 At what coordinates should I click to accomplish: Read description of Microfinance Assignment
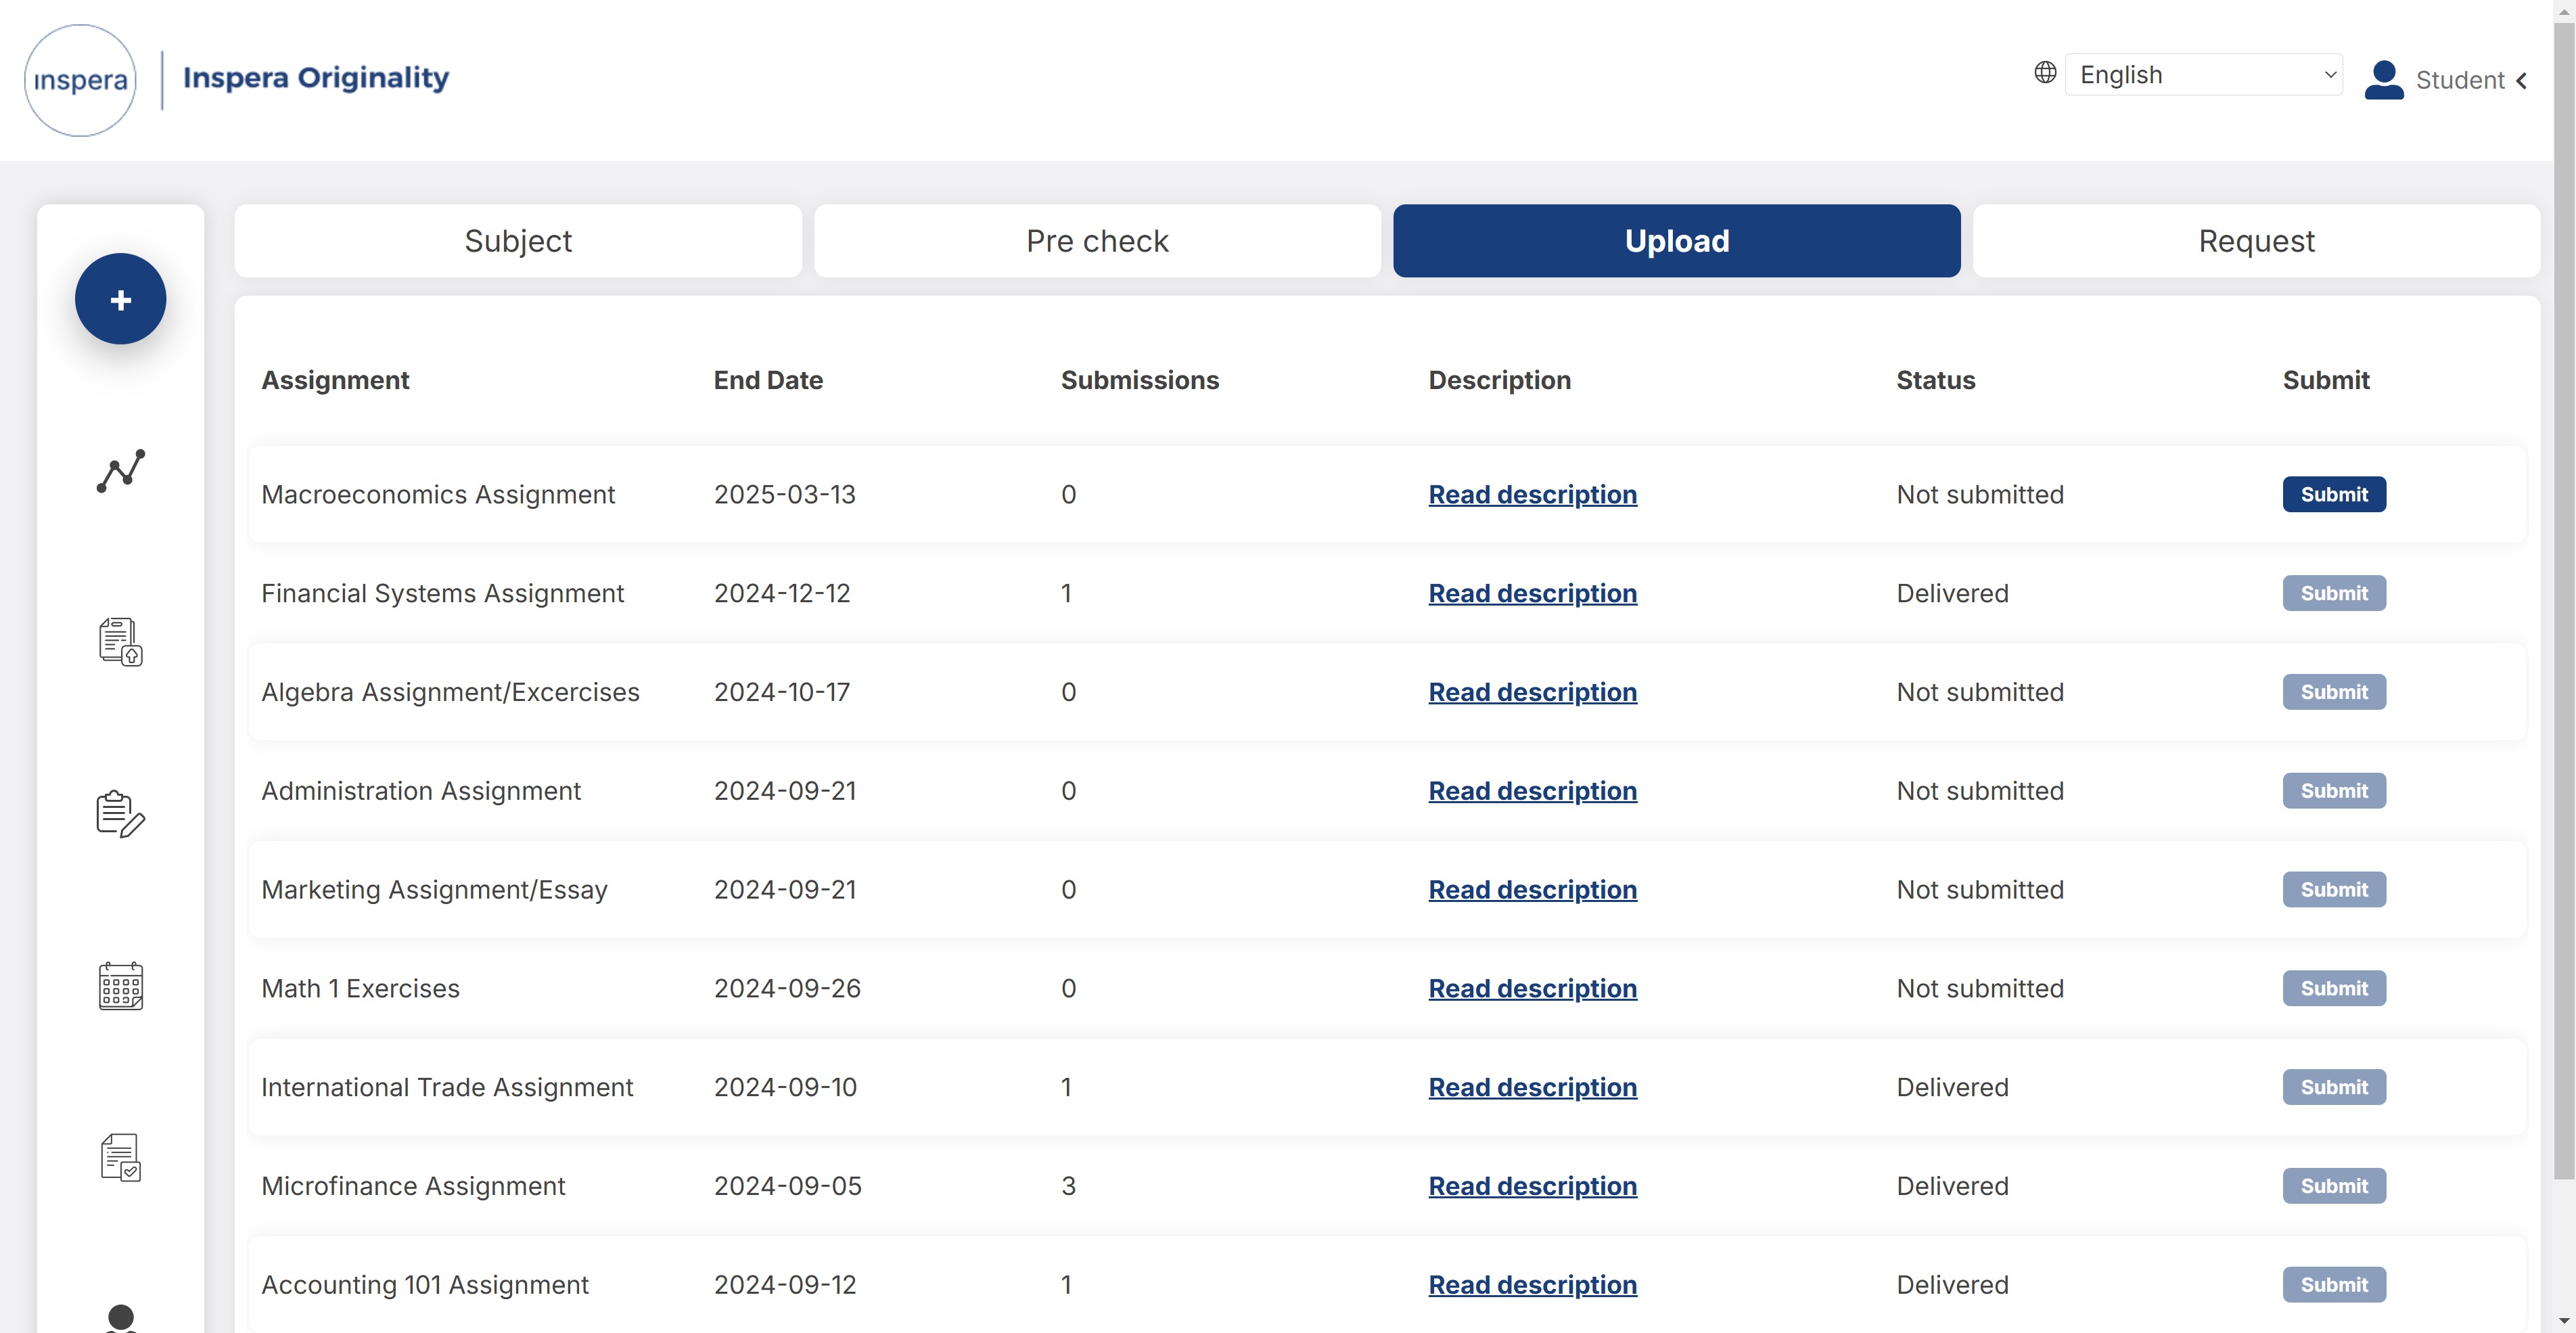pos(1532,1186)
